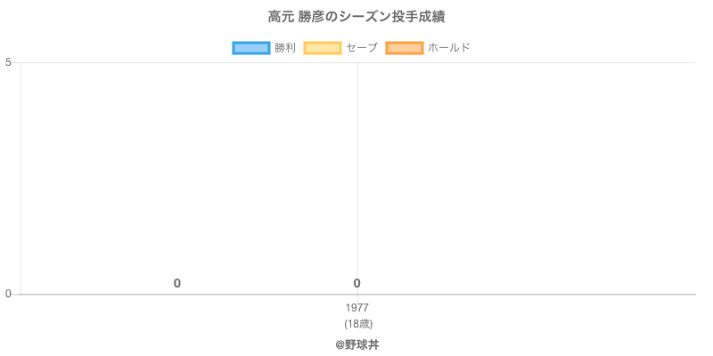713x356 pixels.
Task: Click the 1977 x-axis year label
Action: pyautogui.click(x=356, y=308)
